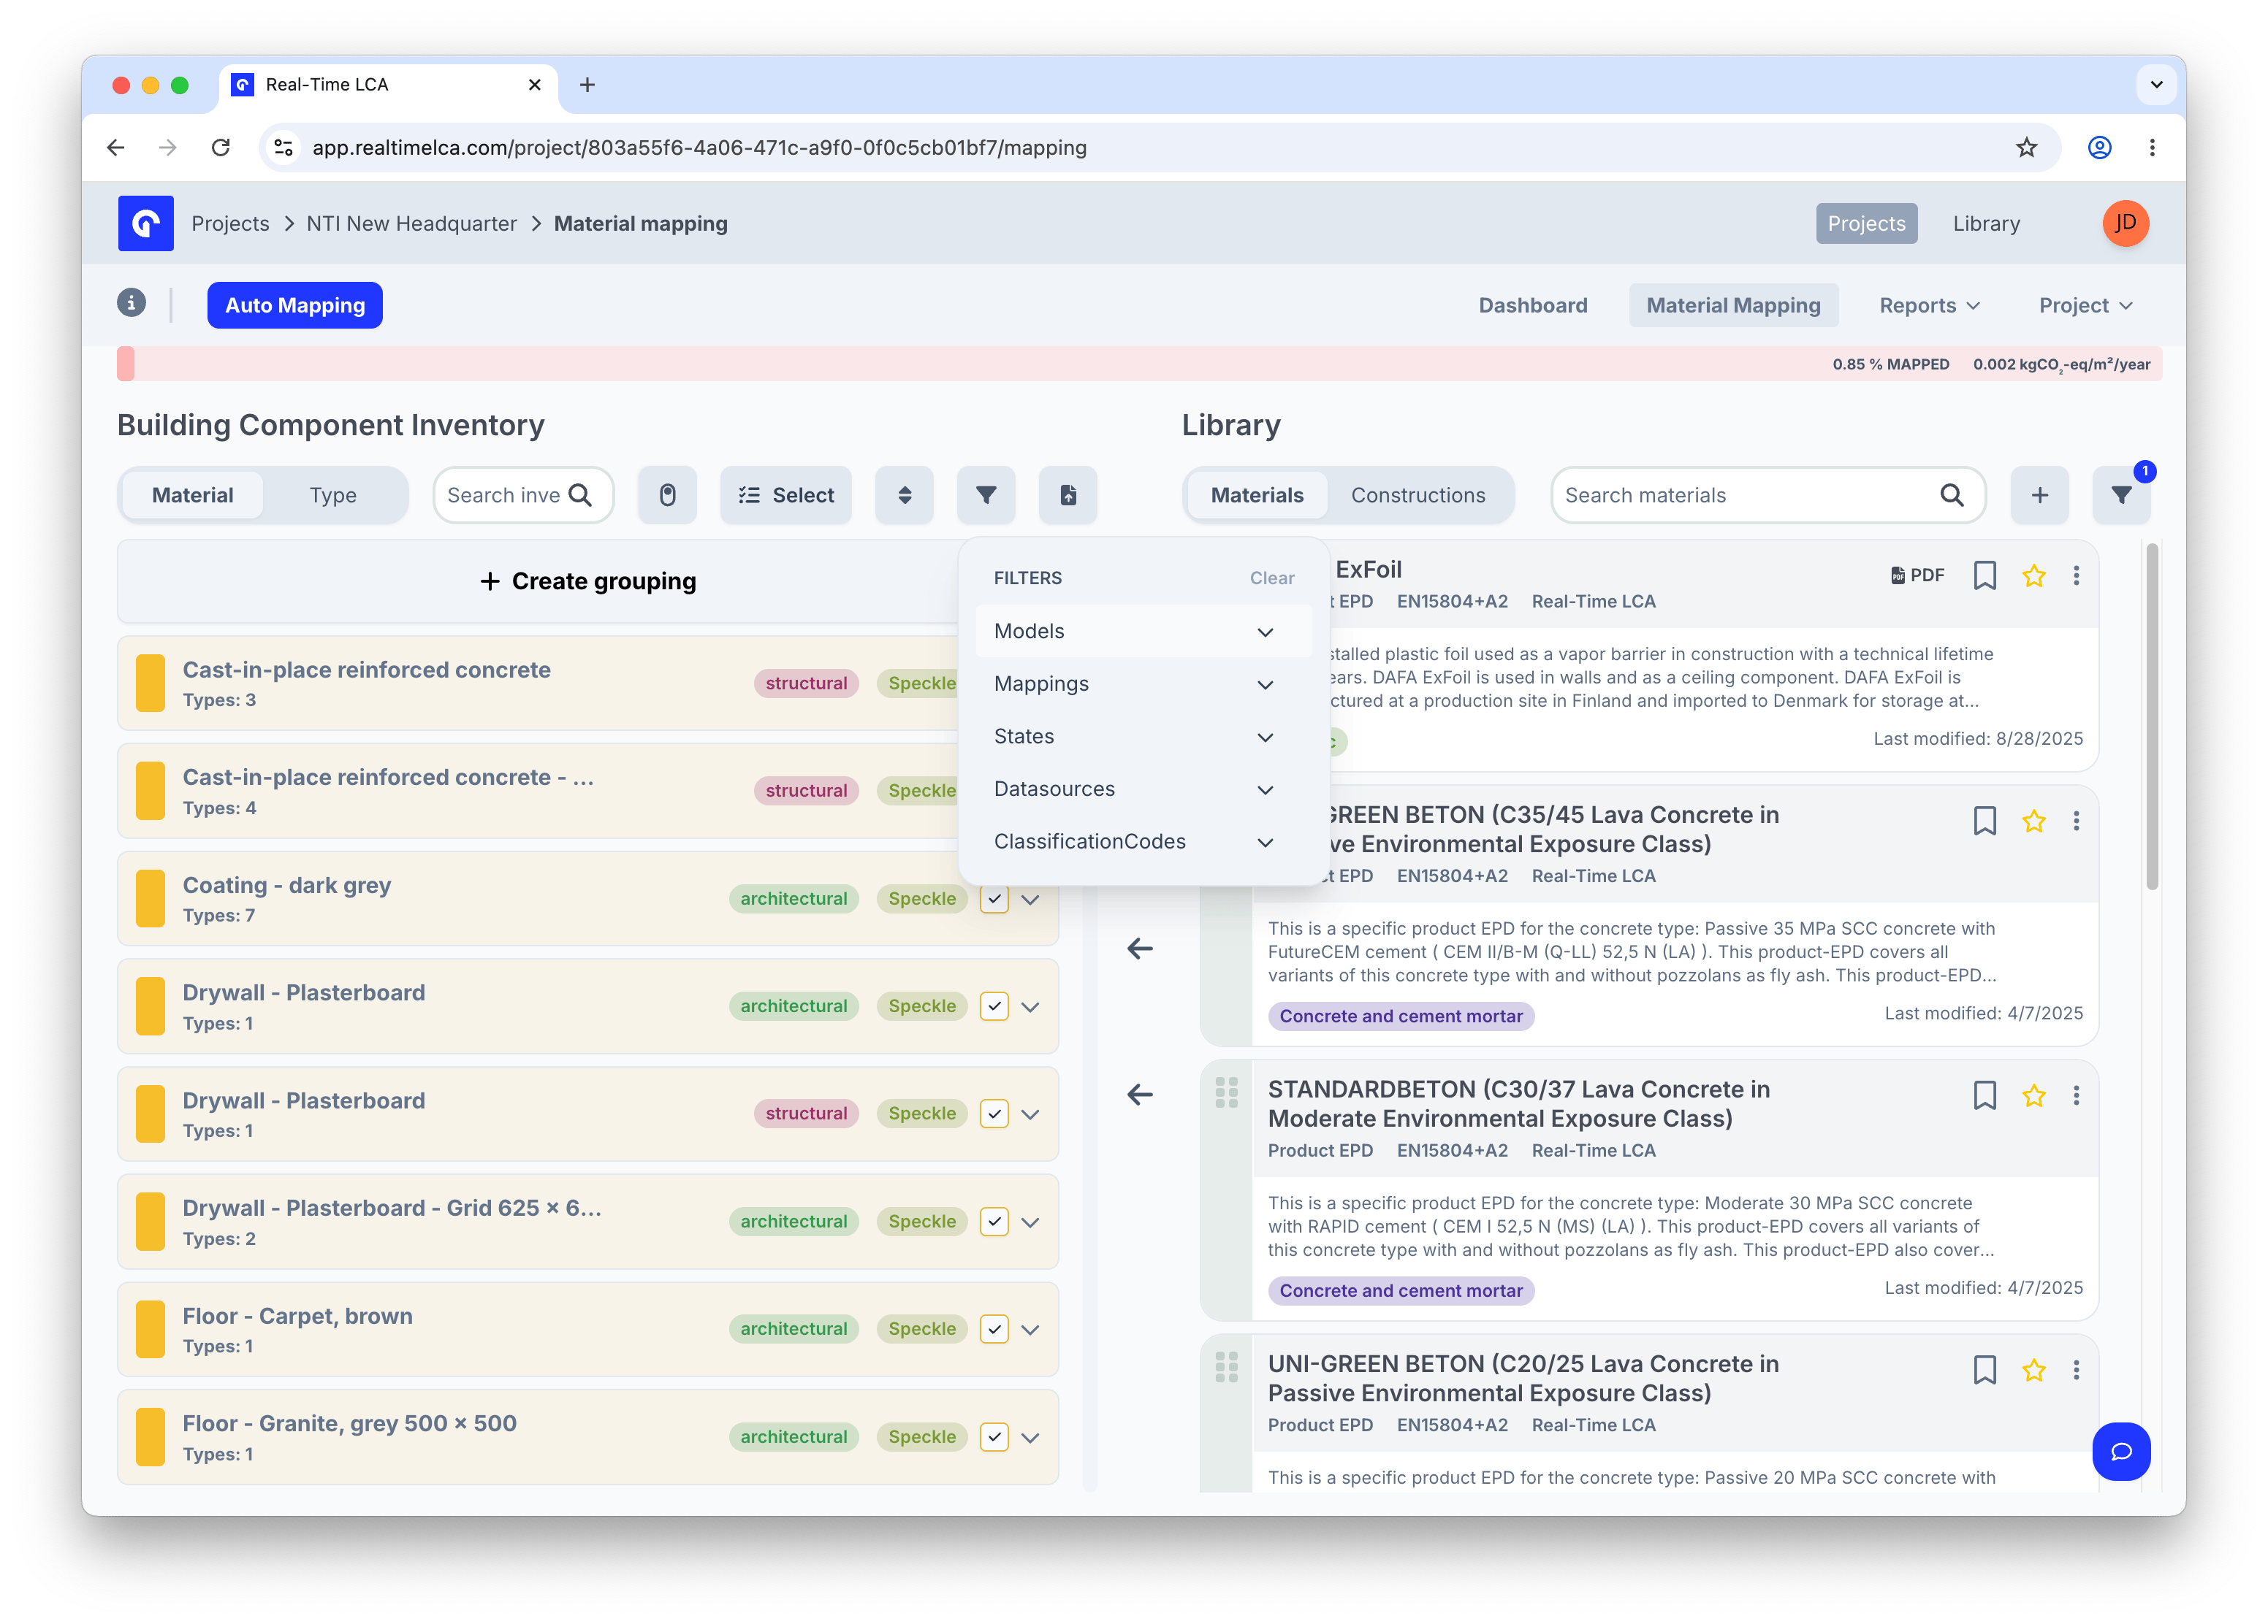Star the UNI-GREEN BETON C20/25 card
The image size is (2268, 1624).
coord(2034,1370)
